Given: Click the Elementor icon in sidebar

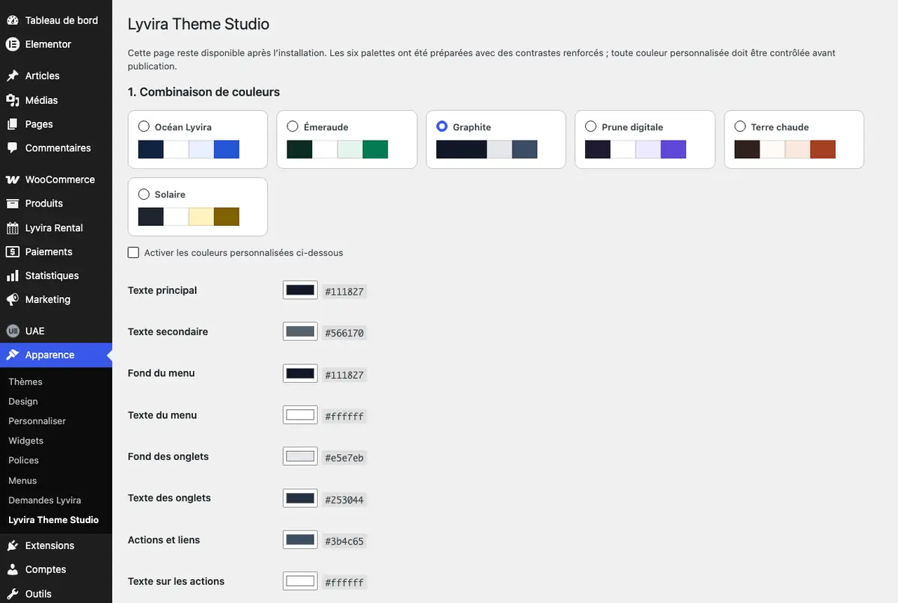Looking at the screenshot, I should [13, 44].
